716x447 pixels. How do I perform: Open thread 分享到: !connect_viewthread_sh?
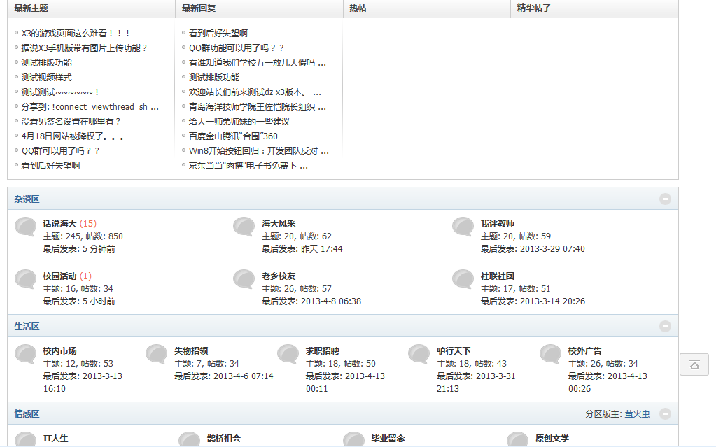coord(90,107)
